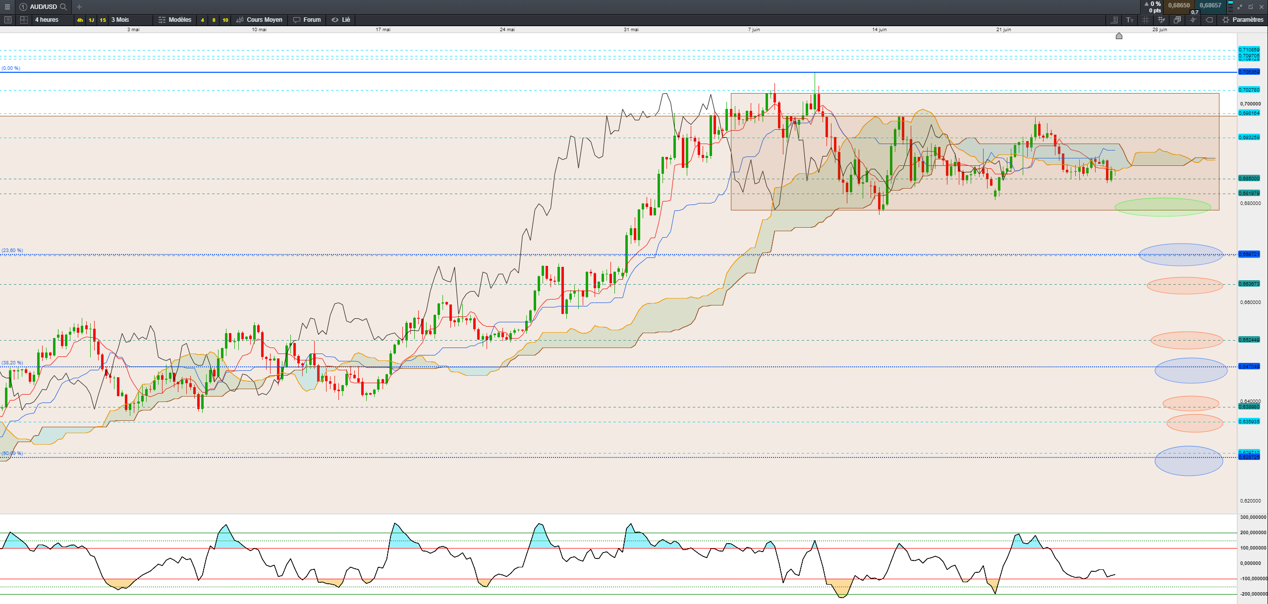Load model preset 10
This screenshot has height=604, width=1268.
click(x=225, y=20)
